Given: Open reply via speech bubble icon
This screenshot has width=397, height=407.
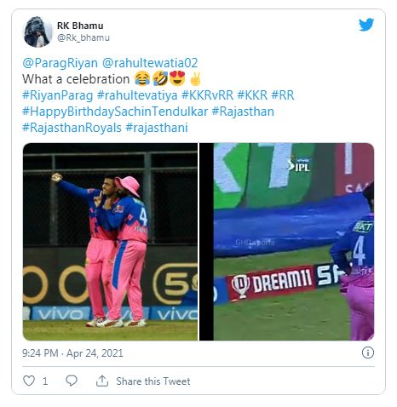Looking at the screenshot, I should coord(72,381).
